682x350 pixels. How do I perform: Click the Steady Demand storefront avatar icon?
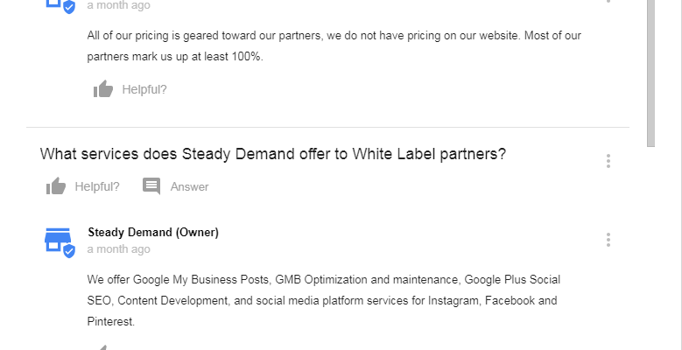(x=57, y=238)
